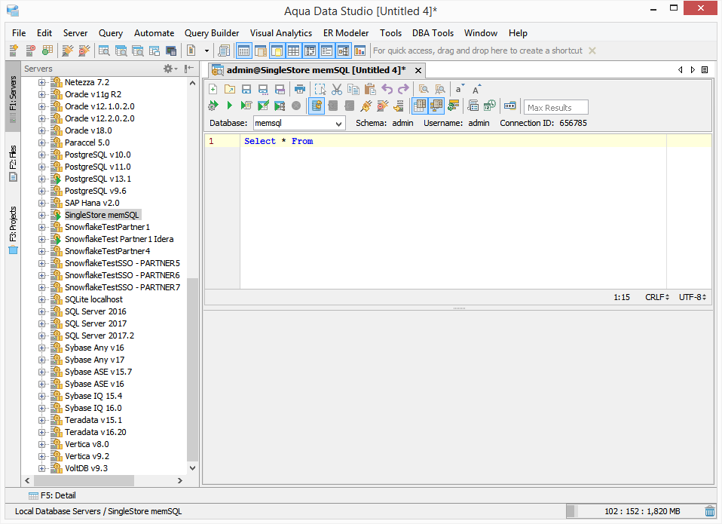Click the grey circular Stop execution icon
Screen dimensions: 722x524
[x=296, y=106]
